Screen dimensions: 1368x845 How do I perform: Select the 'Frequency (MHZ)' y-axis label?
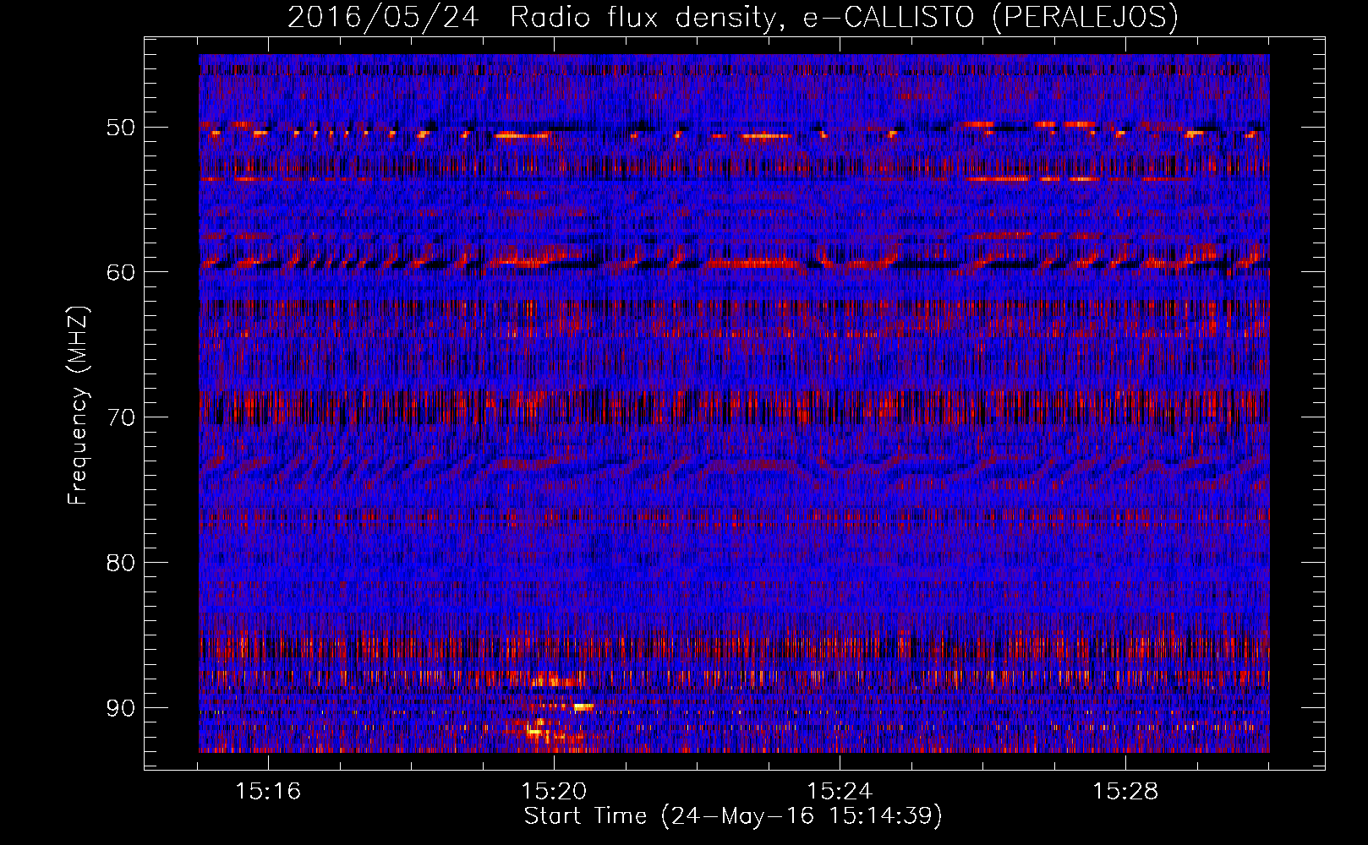tap(78, 406)
